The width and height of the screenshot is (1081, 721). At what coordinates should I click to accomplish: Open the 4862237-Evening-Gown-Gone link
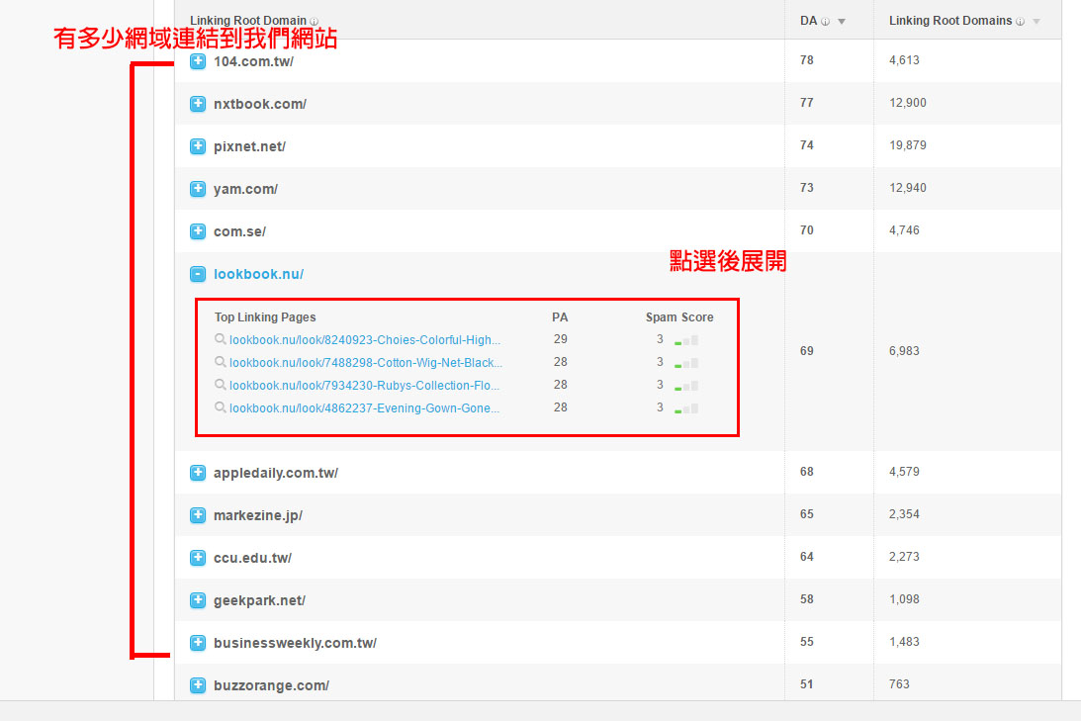(364, 408)
